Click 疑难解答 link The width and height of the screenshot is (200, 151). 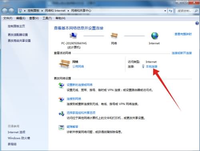pos(72,127)
